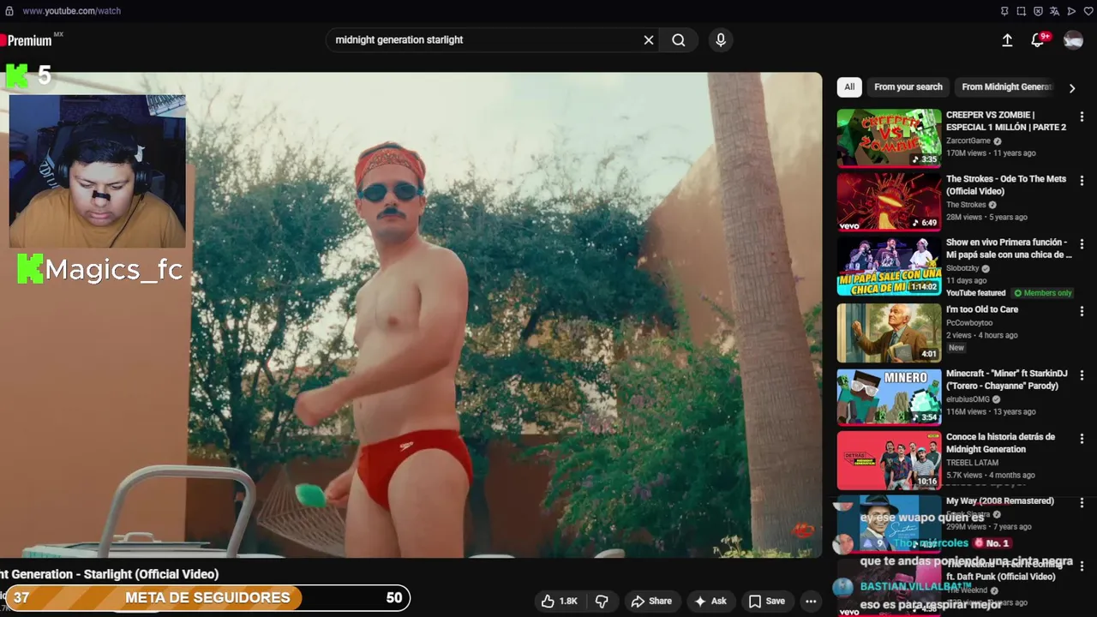Open Conoce la historia detrás title

1001,443
